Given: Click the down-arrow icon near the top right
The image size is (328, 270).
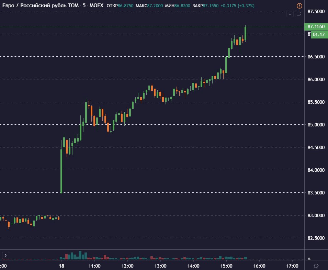Looking at the screenshot, I should pyautogui.click(x=290, y=14).
